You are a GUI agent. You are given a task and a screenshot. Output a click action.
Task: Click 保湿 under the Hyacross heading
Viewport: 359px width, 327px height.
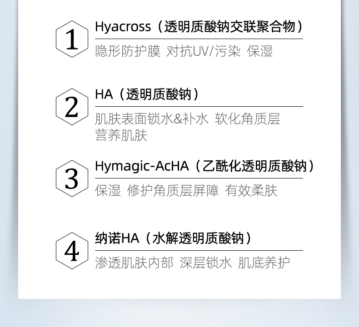[x=260, y=51]
